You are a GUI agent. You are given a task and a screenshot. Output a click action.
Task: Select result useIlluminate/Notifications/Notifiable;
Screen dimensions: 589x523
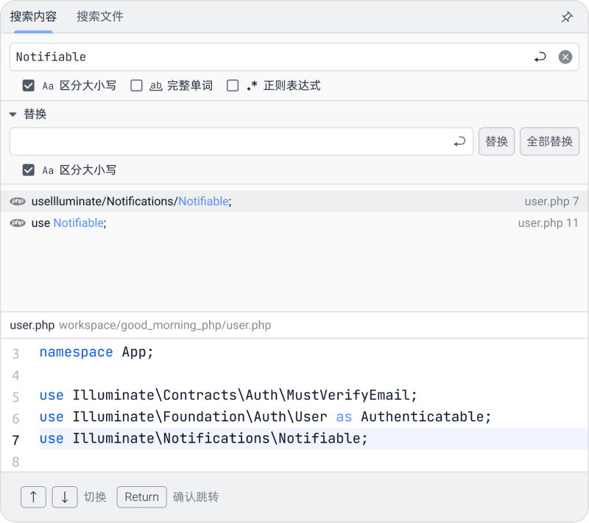294,201
